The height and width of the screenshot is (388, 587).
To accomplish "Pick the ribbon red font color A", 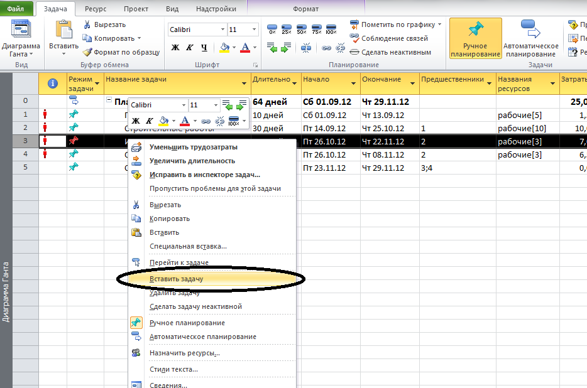I will pyautogui.click(x=245, y=48).
